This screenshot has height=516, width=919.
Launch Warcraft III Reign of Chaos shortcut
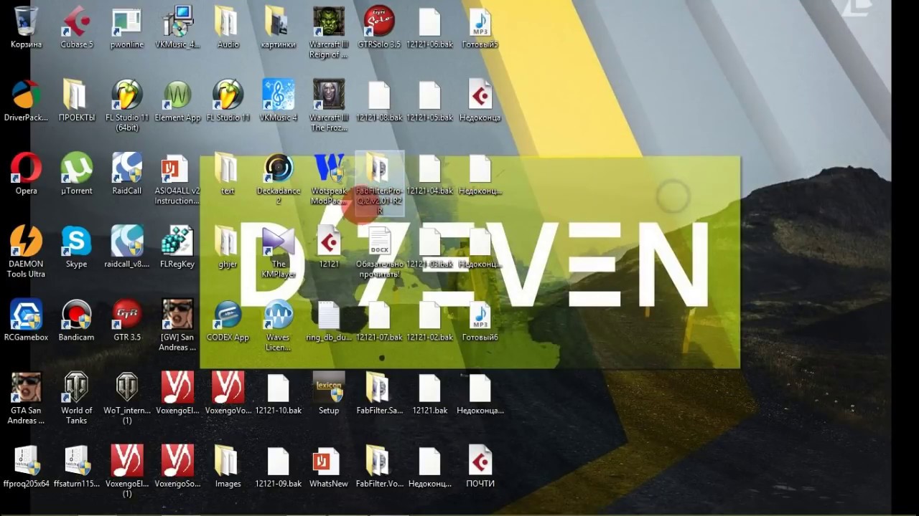click(x=329, y=32)
